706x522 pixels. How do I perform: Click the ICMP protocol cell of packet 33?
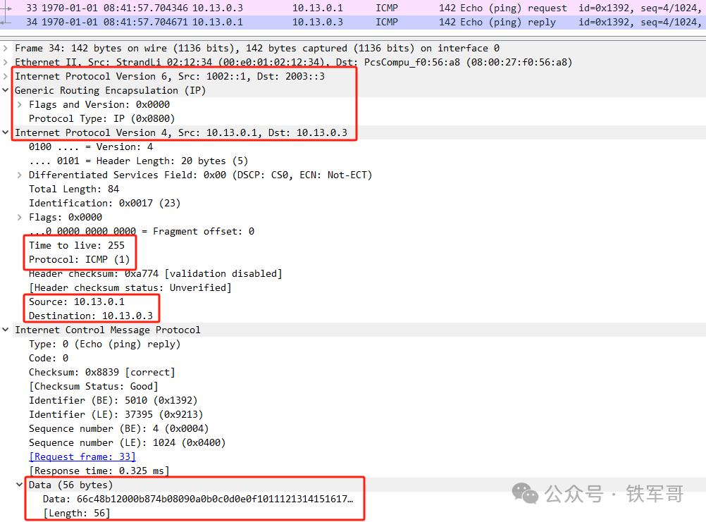point(387,8)
